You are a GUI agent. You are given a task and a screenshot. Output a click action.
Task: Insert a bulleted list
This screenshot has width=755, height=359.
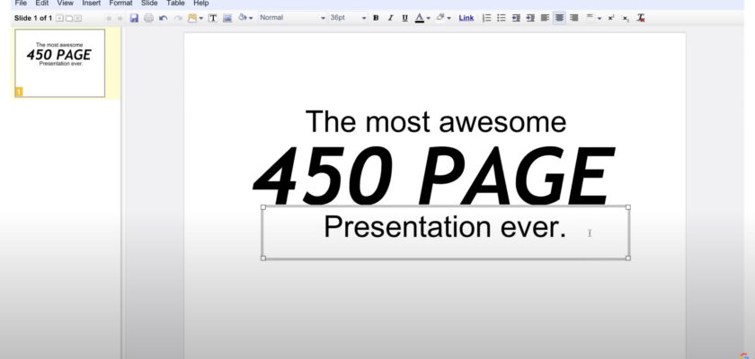(502, 18)
